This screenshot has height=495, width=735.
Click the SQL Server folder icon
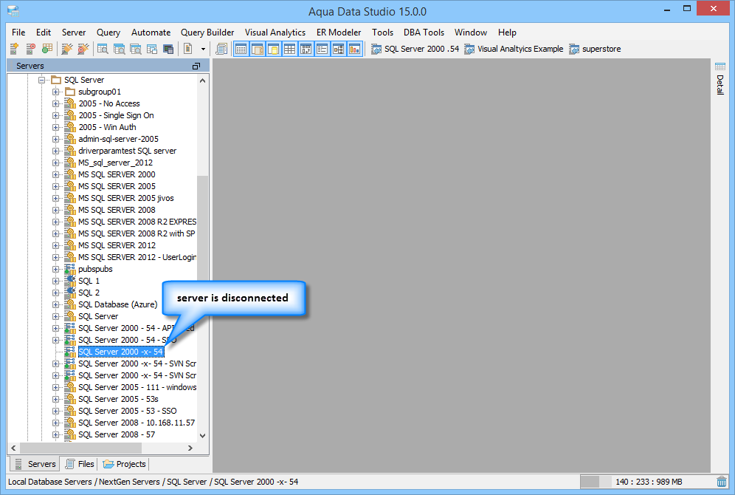click(x=56, y=80)
